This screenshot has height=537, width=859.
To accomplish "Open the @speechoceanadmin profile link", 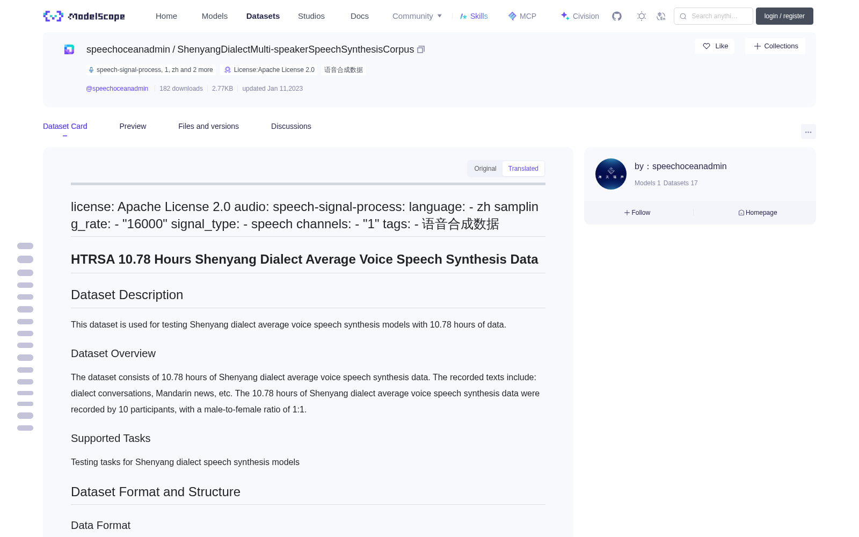I will 117,89.
